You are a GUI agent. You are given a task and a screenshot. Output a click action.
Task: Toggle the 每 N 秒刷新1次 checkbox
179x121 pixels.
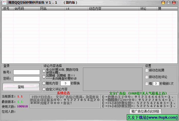[x=146, y=83]
